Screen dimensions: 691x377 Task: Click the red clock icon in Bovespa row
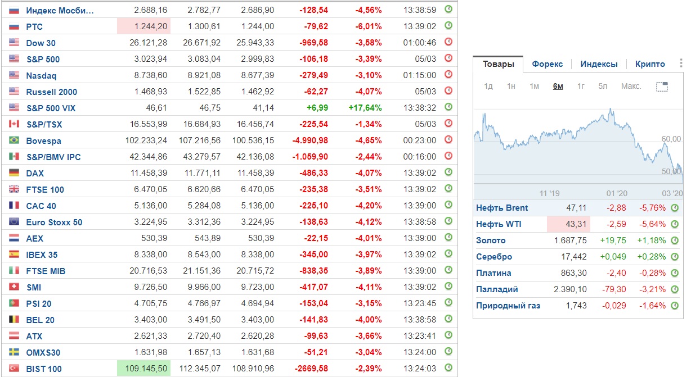[448, 140]
